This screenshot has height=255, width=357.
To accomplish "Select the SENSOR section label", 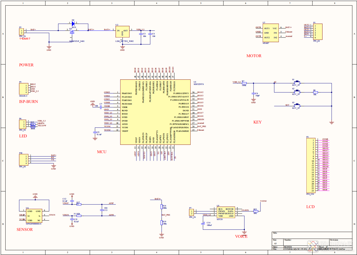I will tap(24, 229).
